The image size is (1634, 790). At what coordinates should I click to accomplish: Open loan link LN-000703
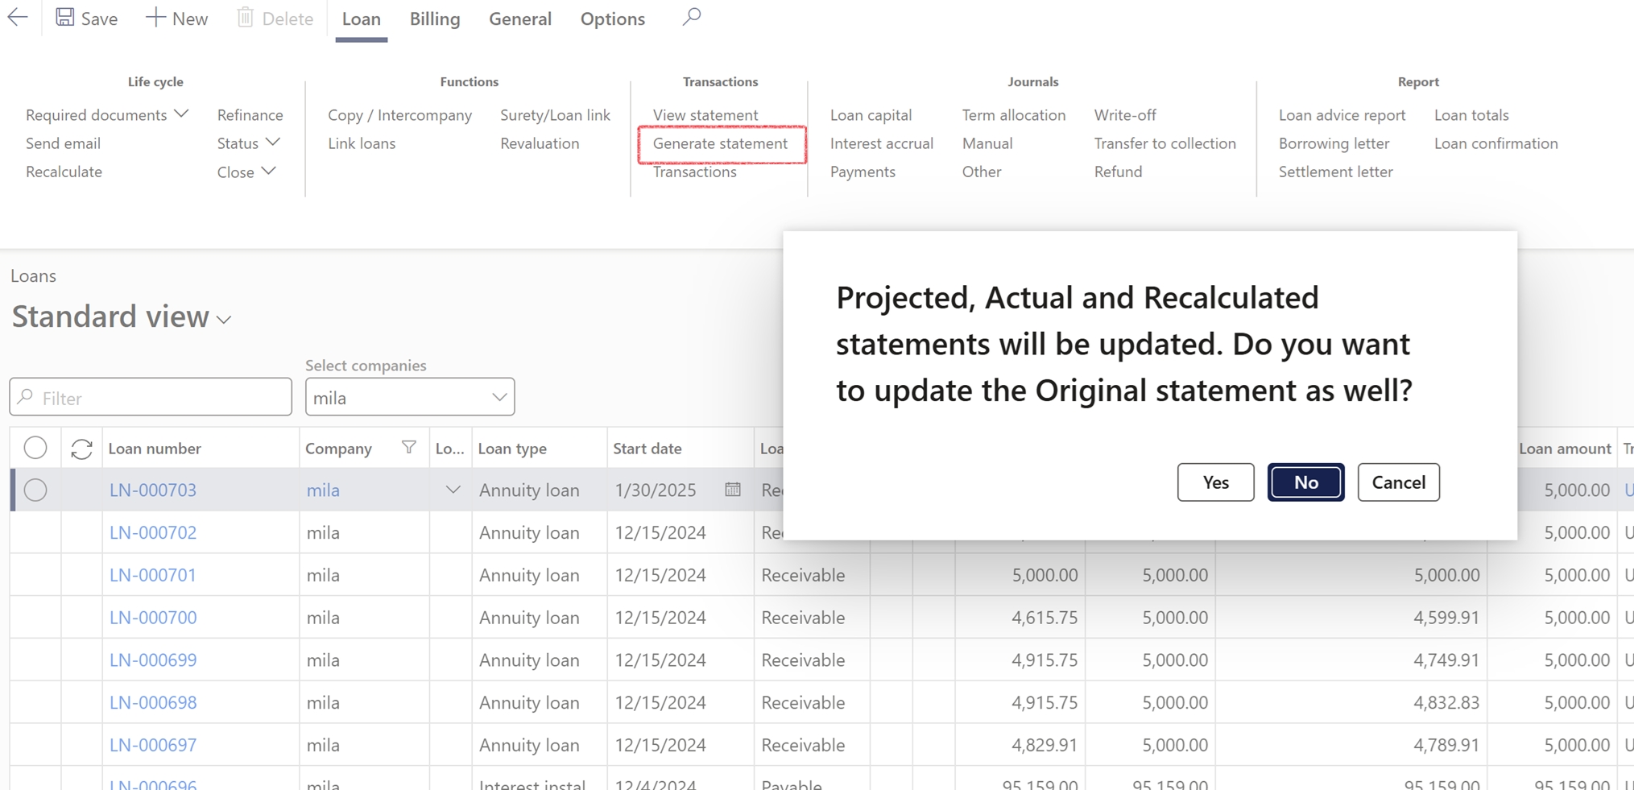153,490
